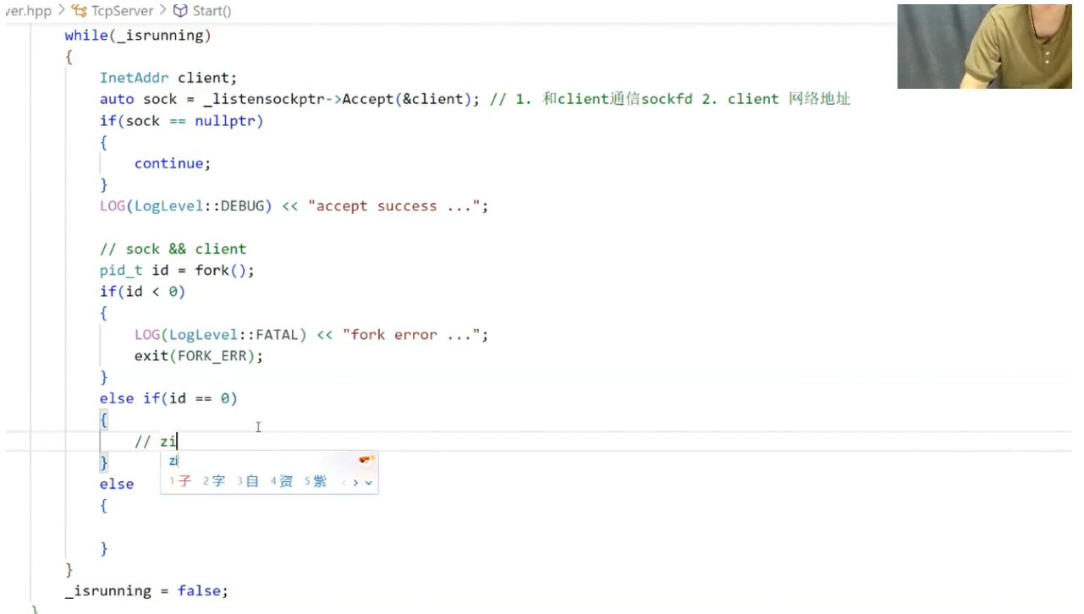This screenshot has height=614, width=1084.
Task: Show previous page of IME candidates
Action: tap(344, 482)
